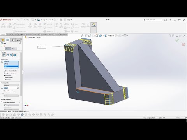Open the Circular profile dropdown
The width and height of the screenshot is (187, 140).
pos(11,96)
